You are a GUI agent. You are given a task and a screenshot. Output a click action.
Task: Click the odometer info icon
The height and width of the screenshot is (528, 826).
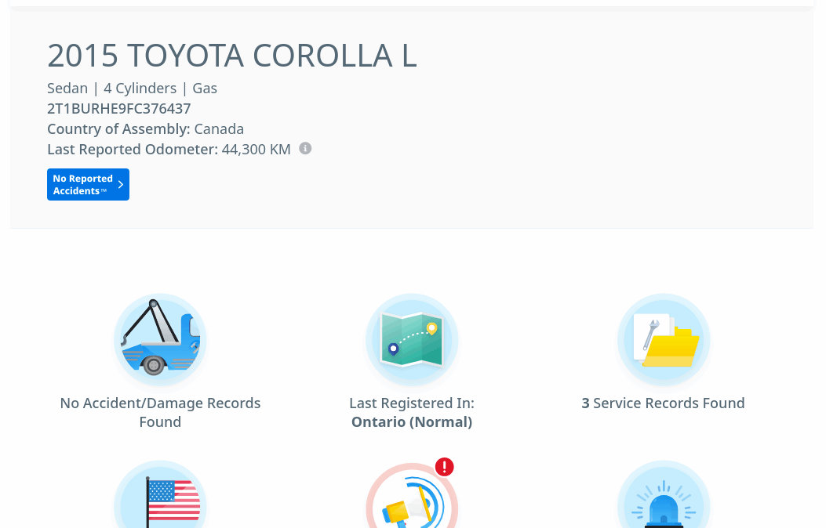(x=305, y=149)
